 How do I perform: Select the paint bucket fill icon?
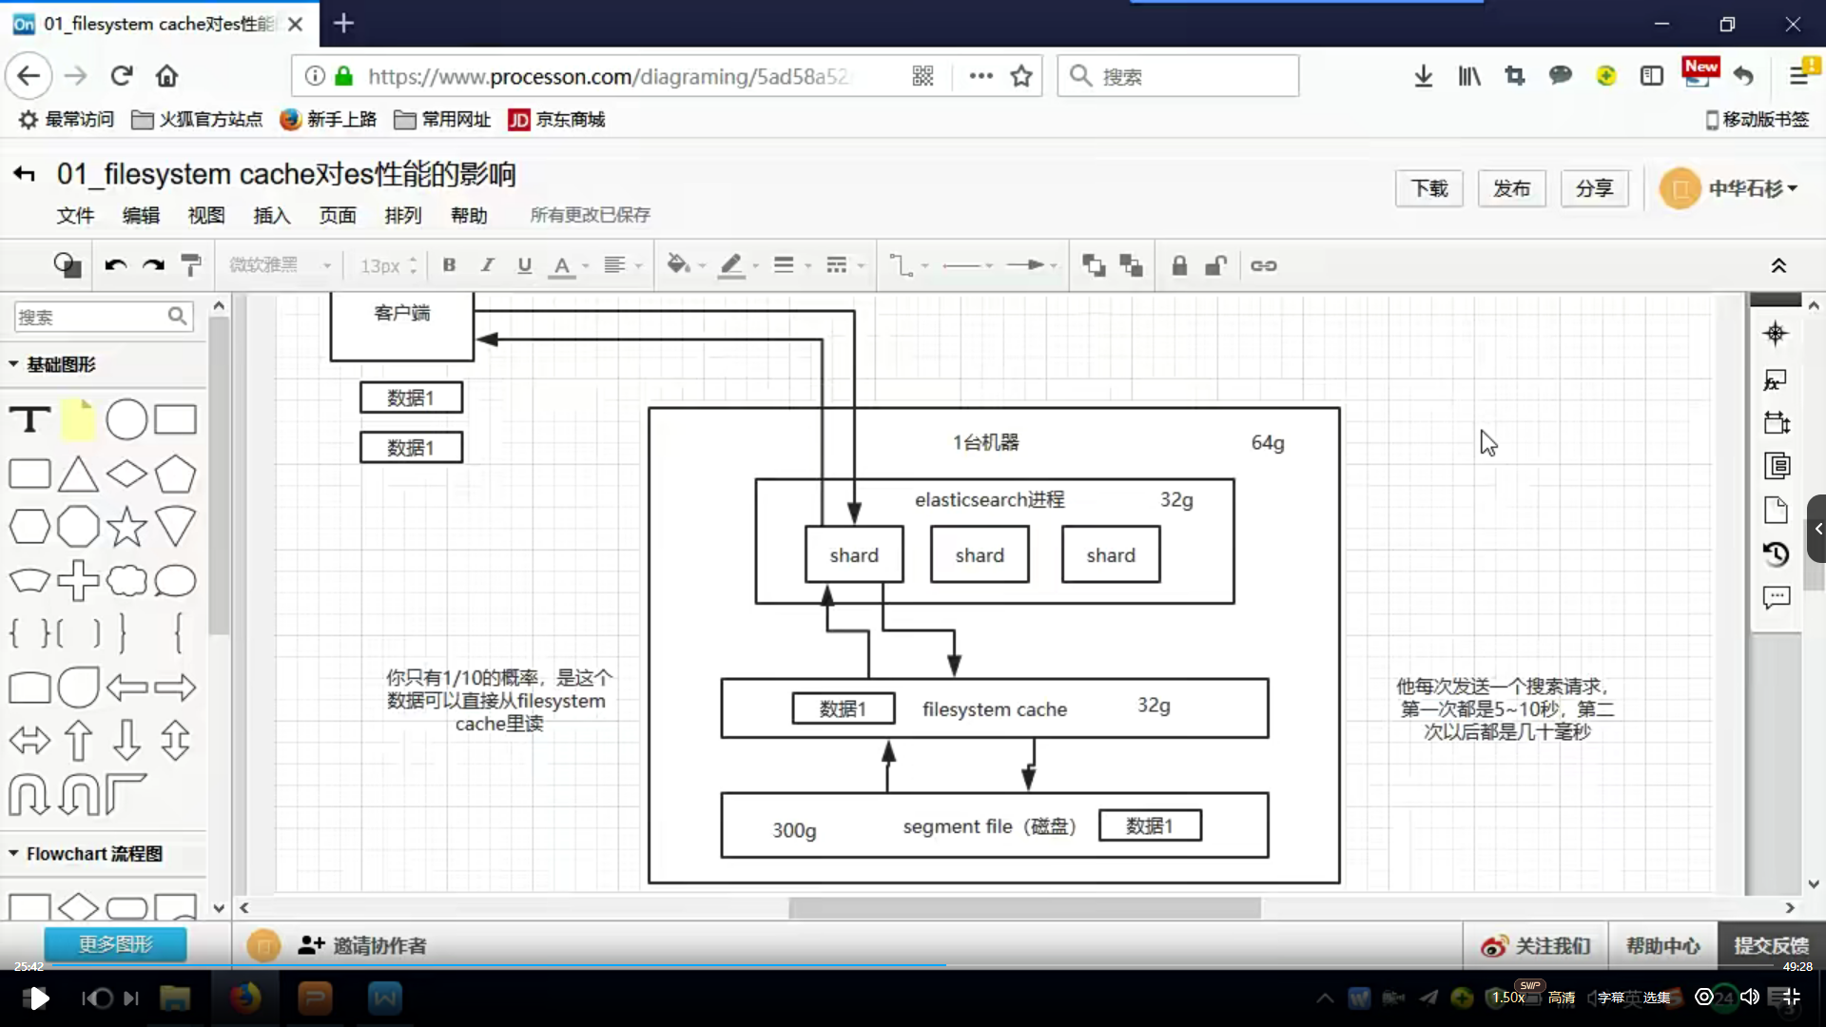676,264
